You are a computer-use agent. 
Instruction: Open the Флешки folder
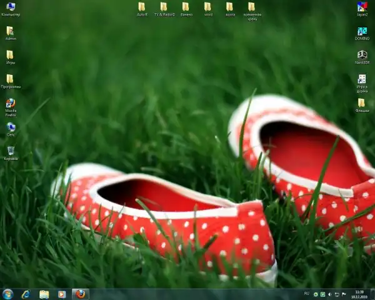point(362,103)
